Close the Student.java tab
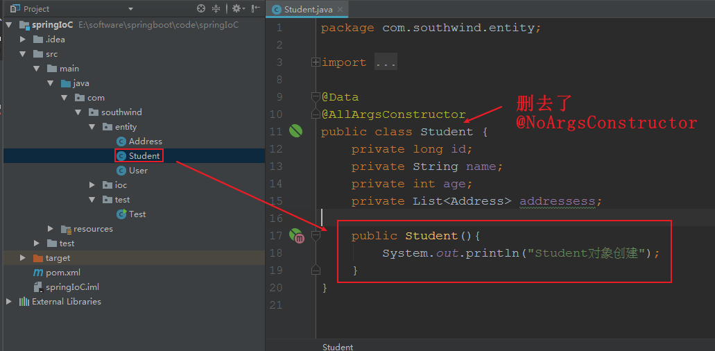Viewport: 715px width, 351px height. (x=341, y=10)
